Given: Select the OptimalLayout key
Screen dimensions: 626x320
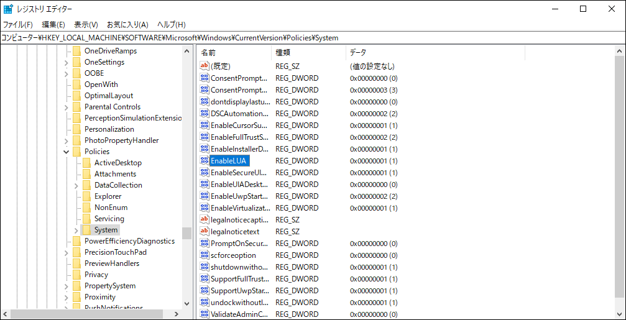Looking at the screenshot, I should [x=109, y=96].
